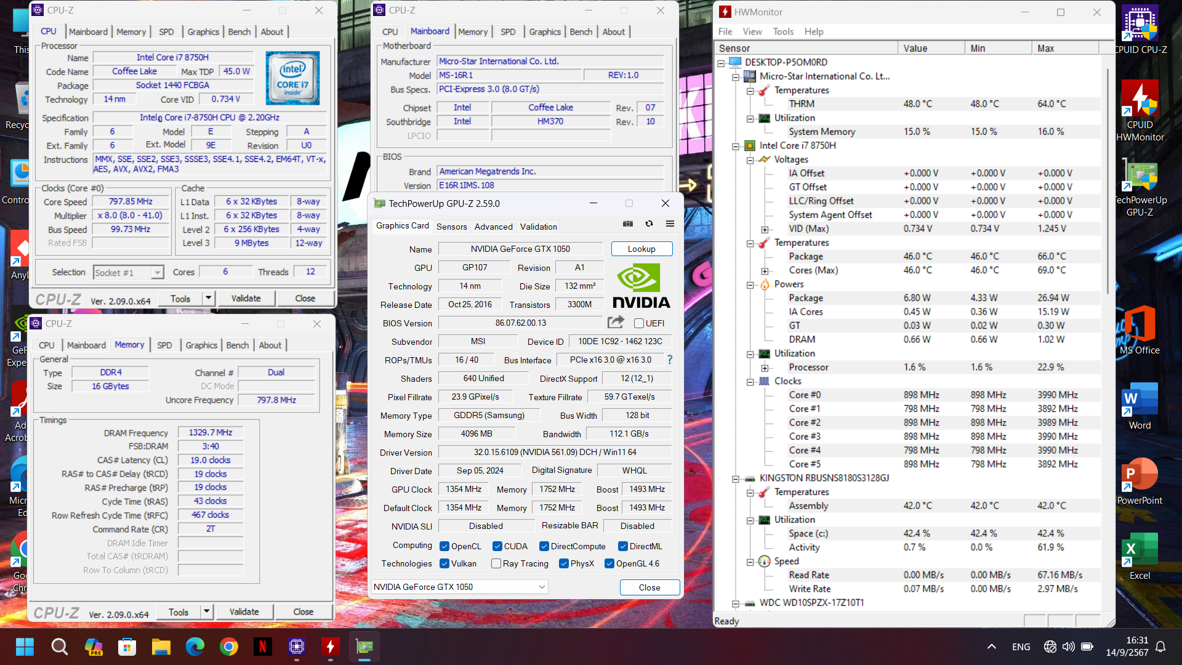Click the Intel Core i7 badge in CPU-Z
Image resolution: width=1182 pixels, height=665 pixels.
(293, 78)
